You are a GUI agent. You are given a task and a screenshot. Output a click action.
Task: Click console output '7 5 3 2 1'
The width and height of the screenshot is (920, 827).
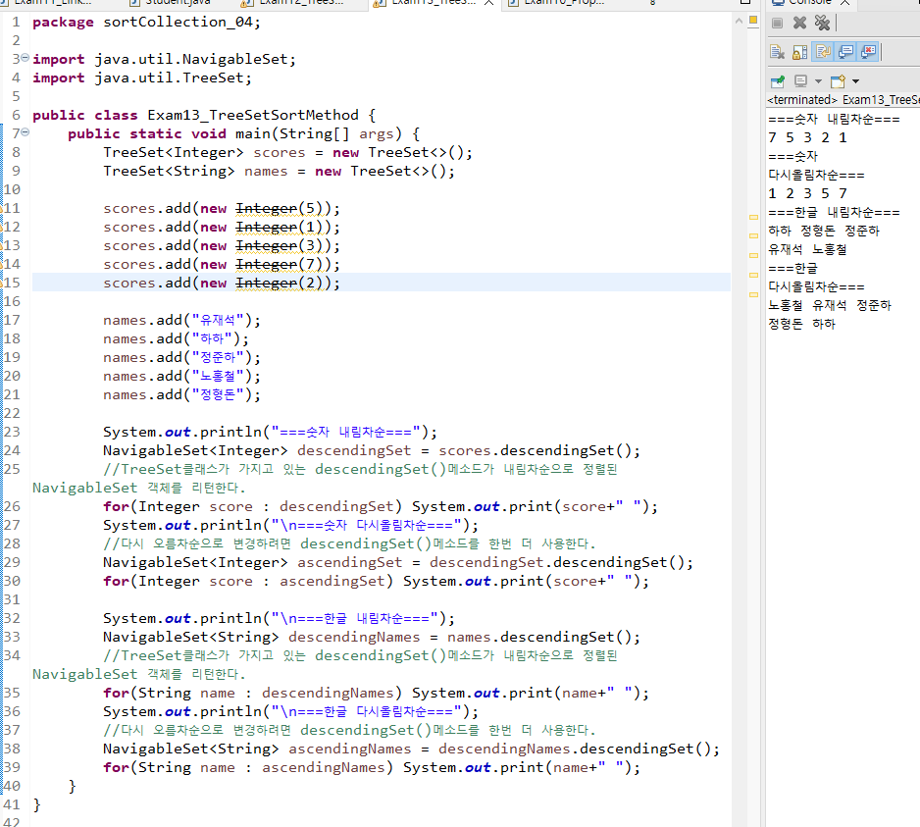807,138
